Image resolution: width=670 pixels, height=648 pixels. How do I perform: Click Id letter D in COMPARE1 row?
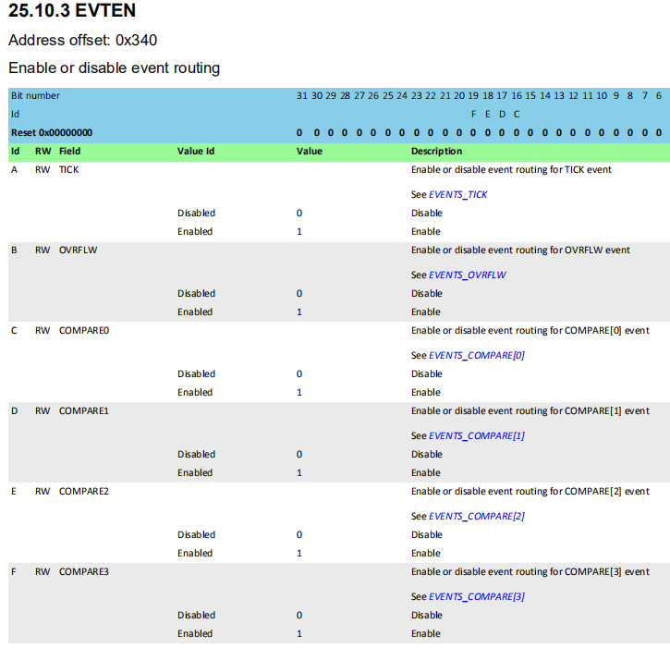point(14,410)
